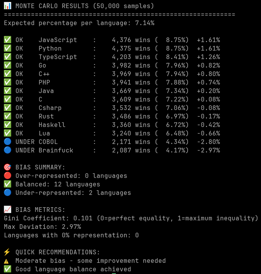261x274 pixels.
Task: Click the warning triangle before Moderate bias
Action: point(7,260)
